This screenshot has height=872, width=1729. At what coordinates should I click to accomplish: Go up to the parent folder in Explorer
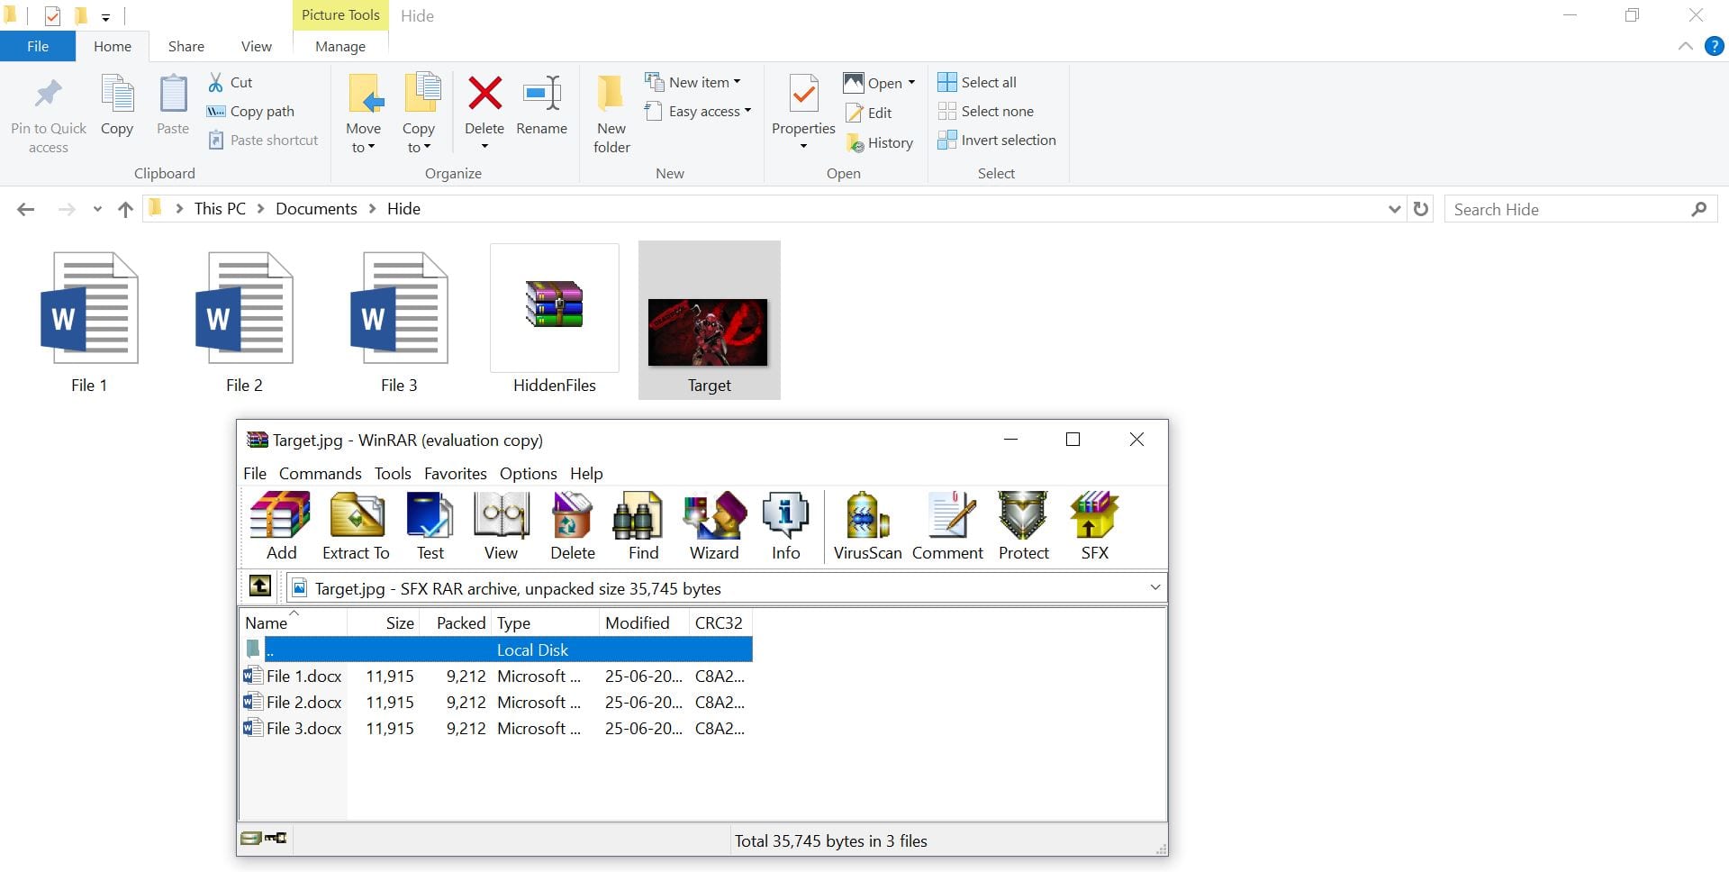125,209
